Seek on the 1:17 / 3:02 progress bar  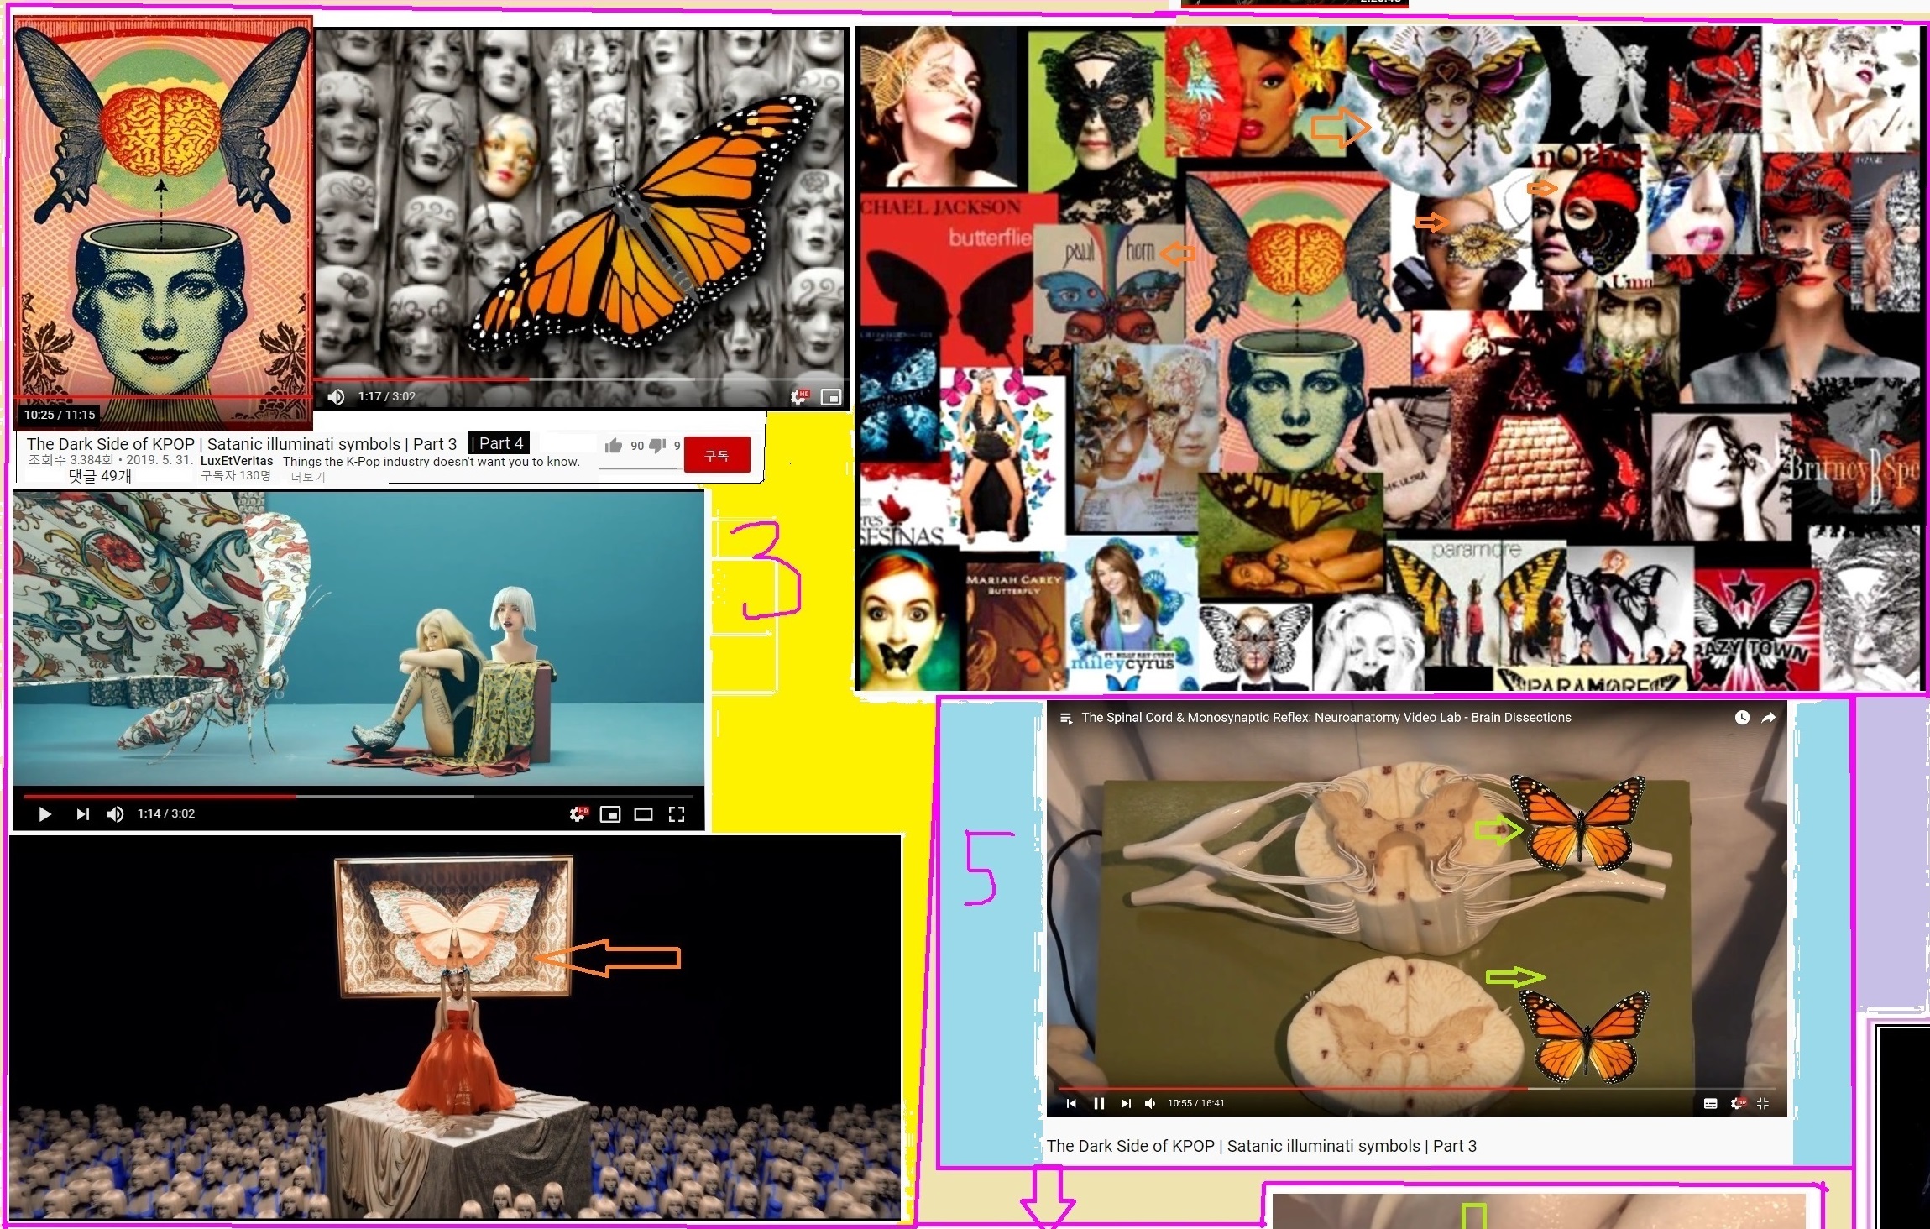[579, 379]
